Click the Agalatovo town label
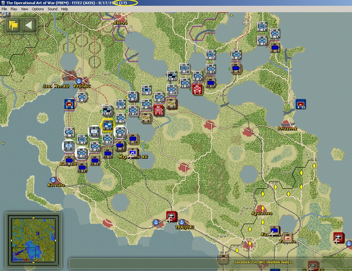Screen dimensions: 352x271 (262, 214)
